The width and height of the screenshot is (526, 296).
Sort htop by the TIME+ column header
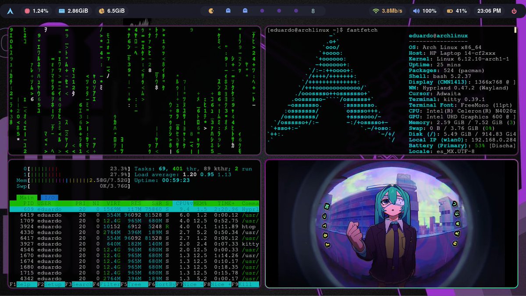point(227,203)
